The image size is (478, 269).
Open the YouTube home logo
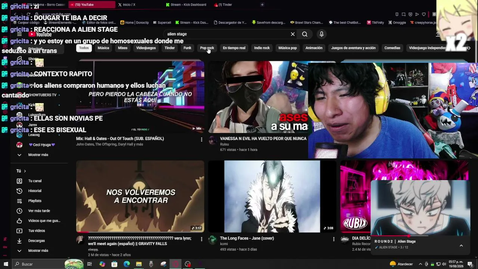pos(40,34)
